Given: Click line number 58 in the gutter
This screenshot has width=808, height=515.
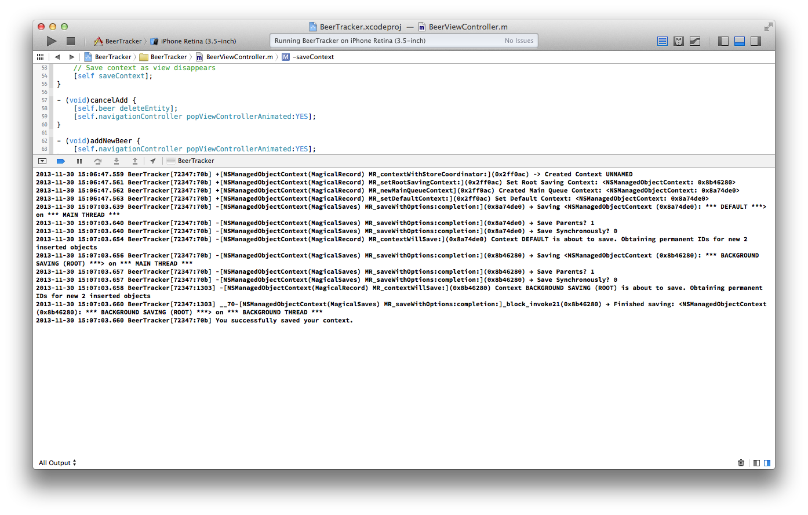Looking at the screenshot, I should [x=45, y=108].
